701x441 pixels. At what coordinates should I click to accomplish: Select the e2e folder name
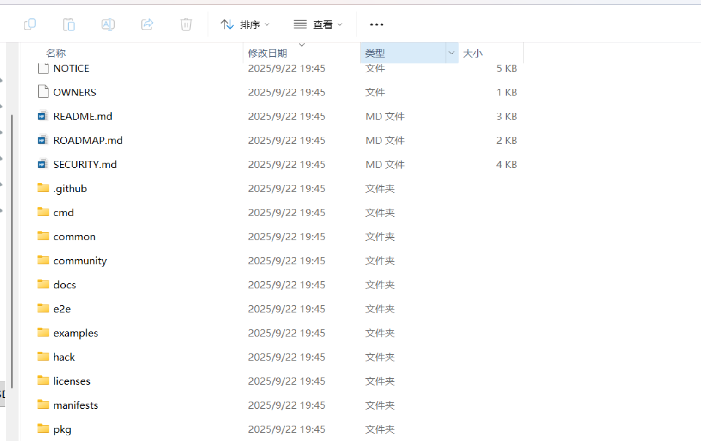62,309
